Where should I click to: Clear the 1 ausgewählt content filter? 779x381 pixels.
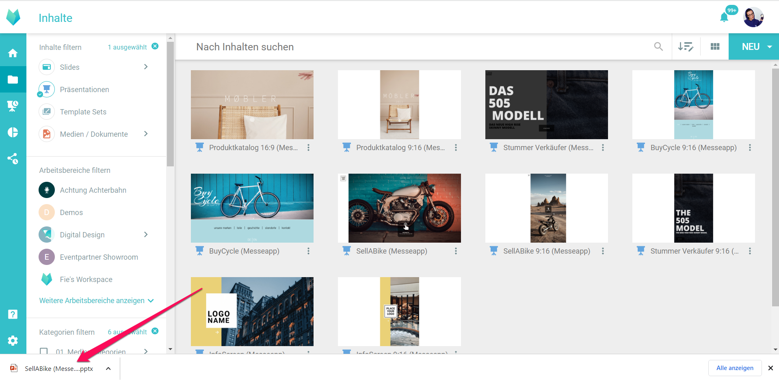pyautogui.click(x=155, y=46)
